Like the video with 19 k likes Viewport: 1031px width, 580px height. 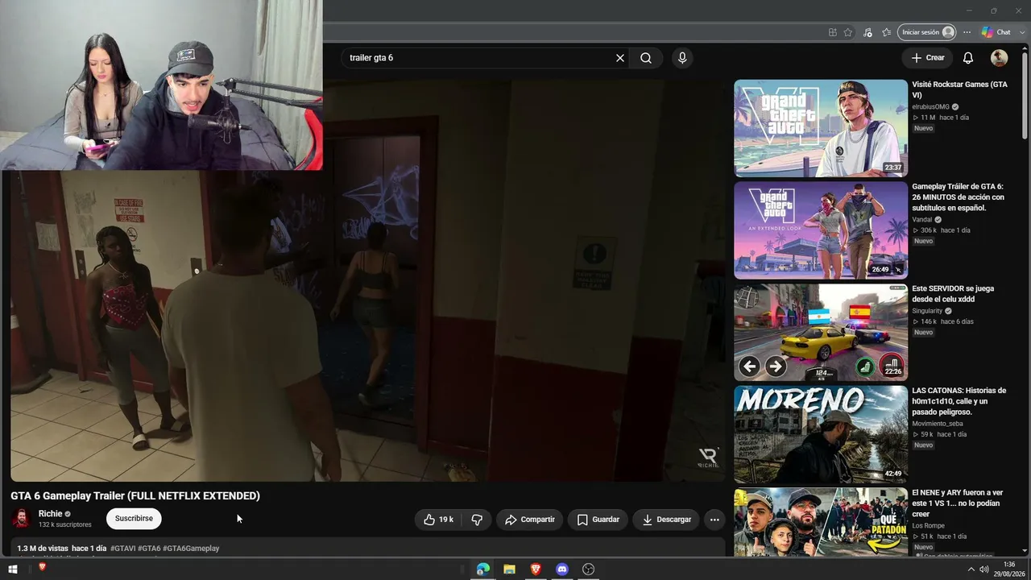(x=438, y=520)
